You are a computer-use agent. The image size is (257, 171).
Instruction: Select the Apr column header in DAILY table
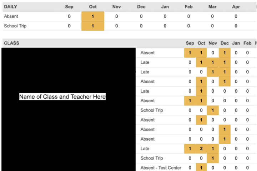tap(236, 7)
